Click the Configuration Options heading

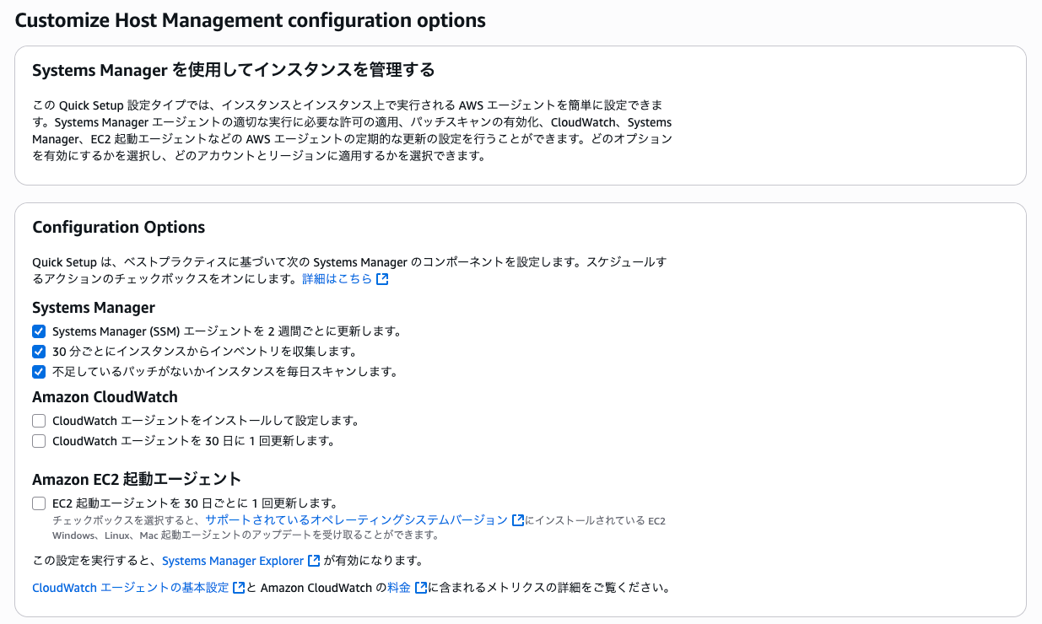[119, 228]
